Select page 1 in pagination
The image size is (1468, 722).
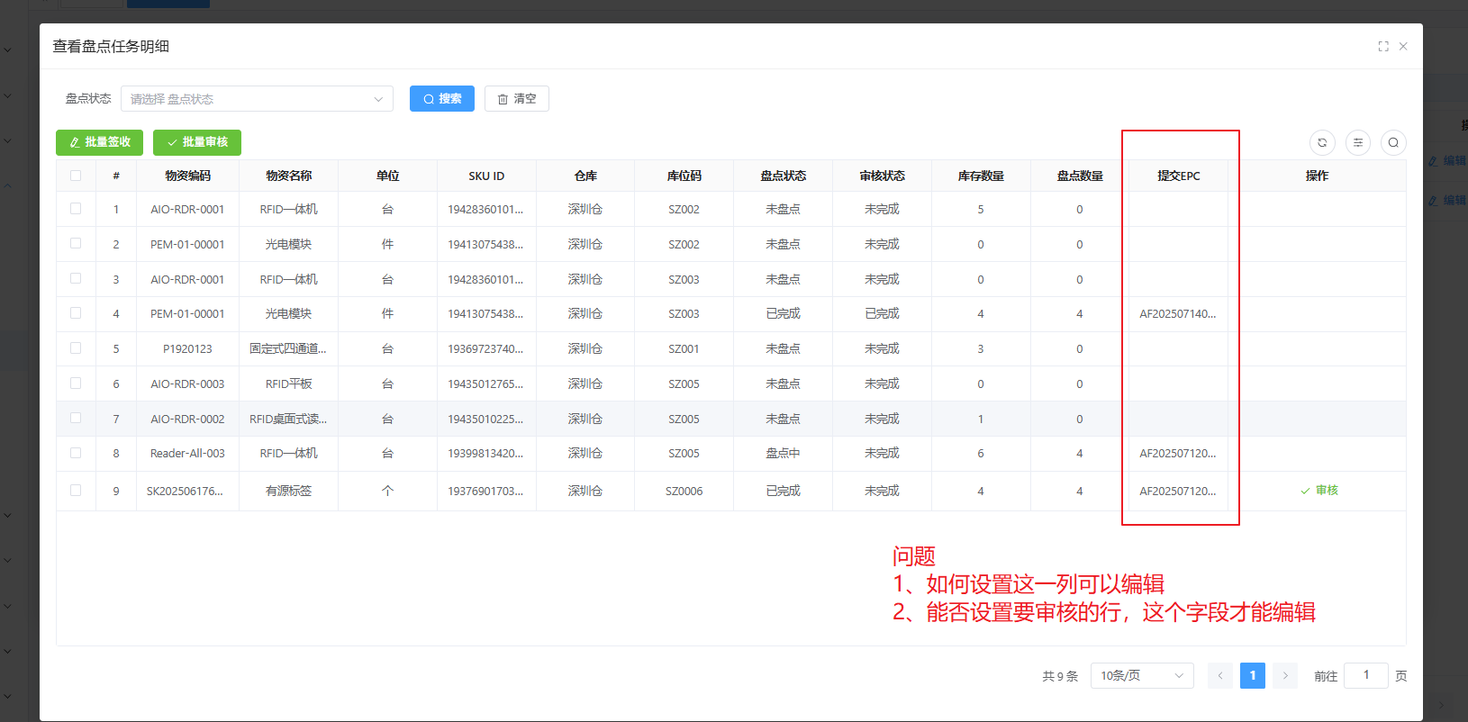[1253, 675]
